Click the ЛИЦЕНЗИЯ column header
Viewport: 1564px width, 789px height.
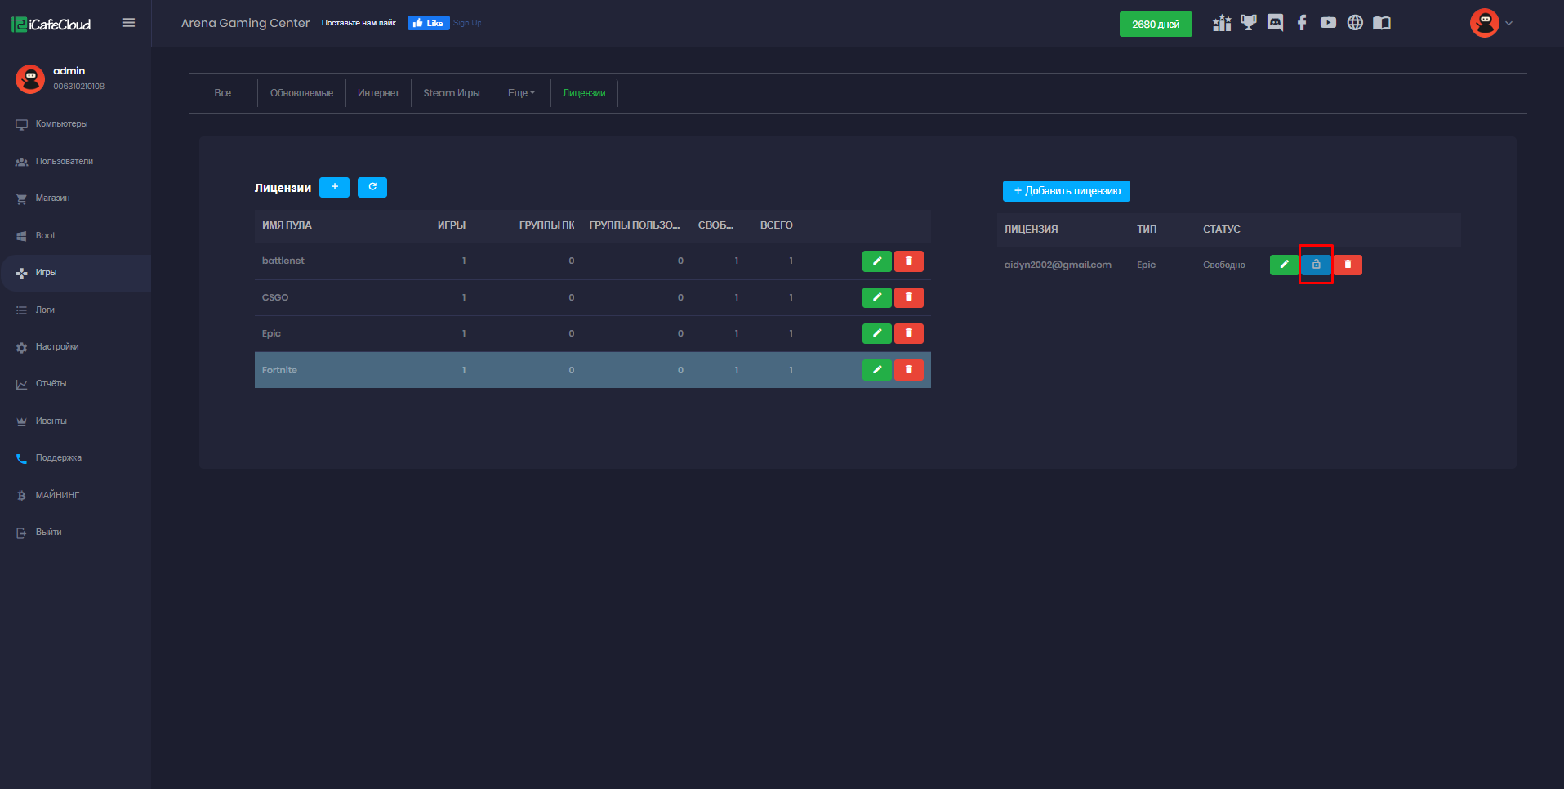coord(1031,230)
